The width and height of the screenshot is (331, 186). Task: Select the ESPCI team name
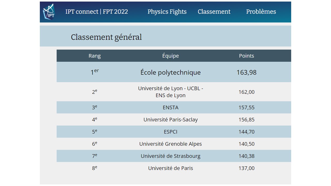(x=171, y=132)
